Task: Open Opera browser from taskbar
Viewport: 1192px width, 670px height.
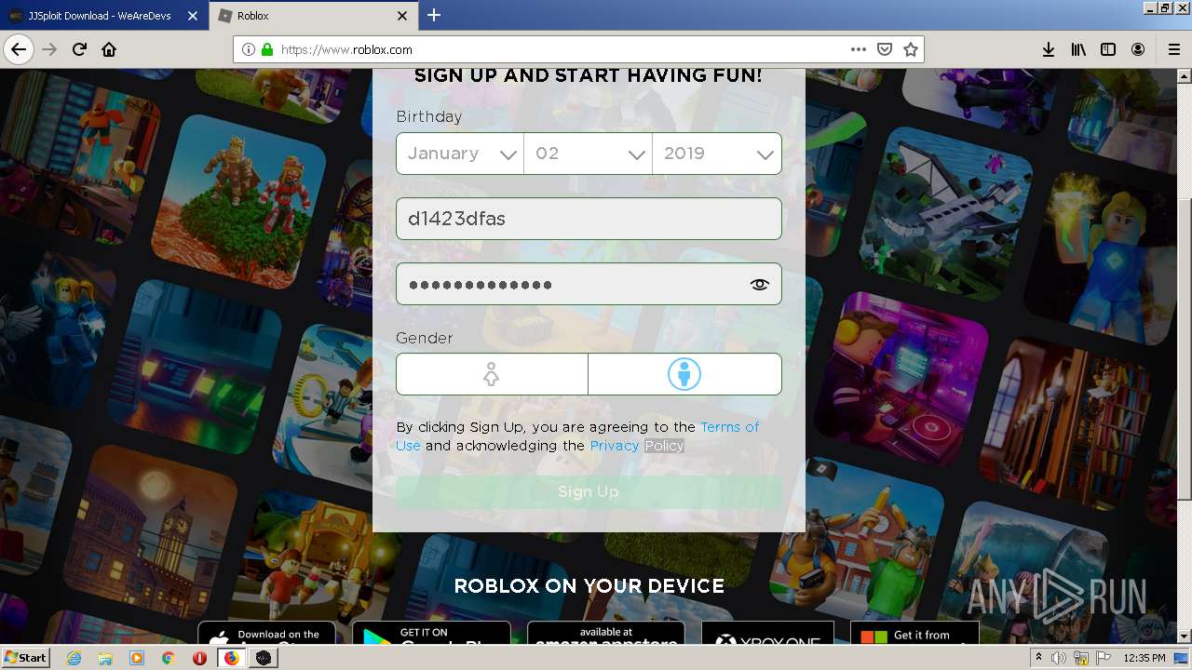Action: (199, 658)
